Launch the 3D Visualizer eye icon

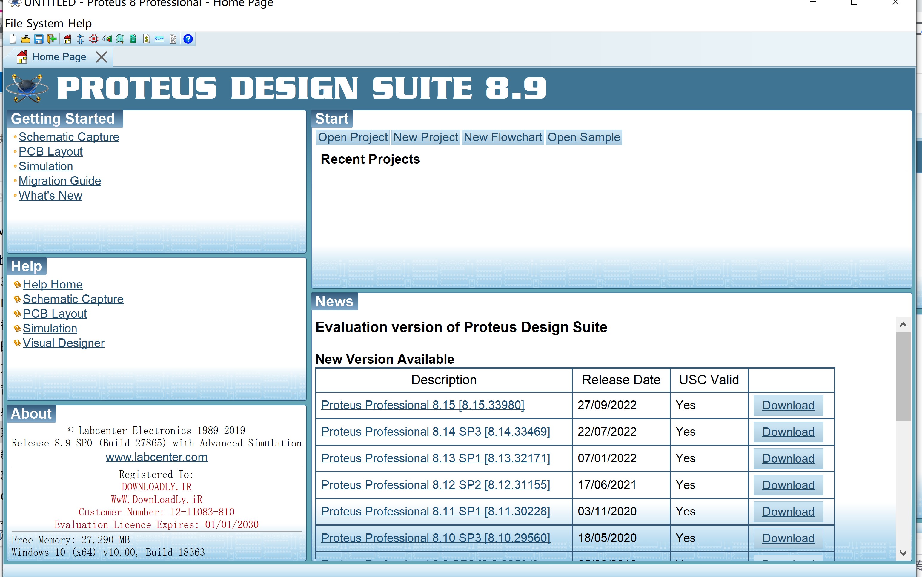click(x=107, y=39)
